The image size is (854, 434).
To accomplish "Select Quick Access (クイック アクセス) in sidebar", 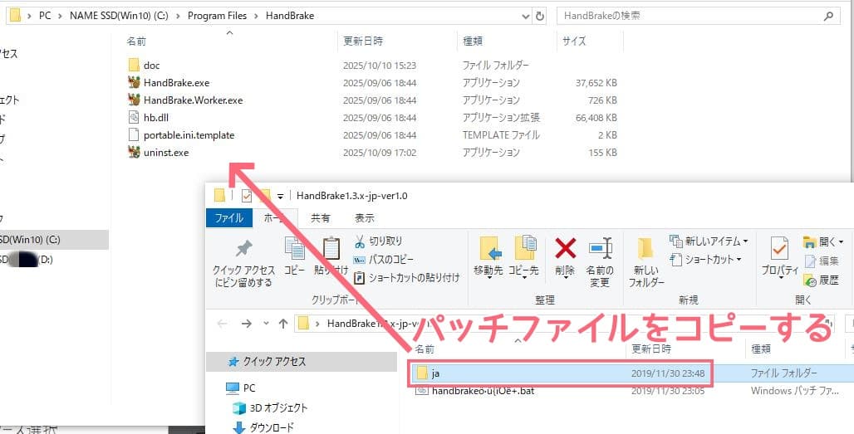I will [274, 362].
